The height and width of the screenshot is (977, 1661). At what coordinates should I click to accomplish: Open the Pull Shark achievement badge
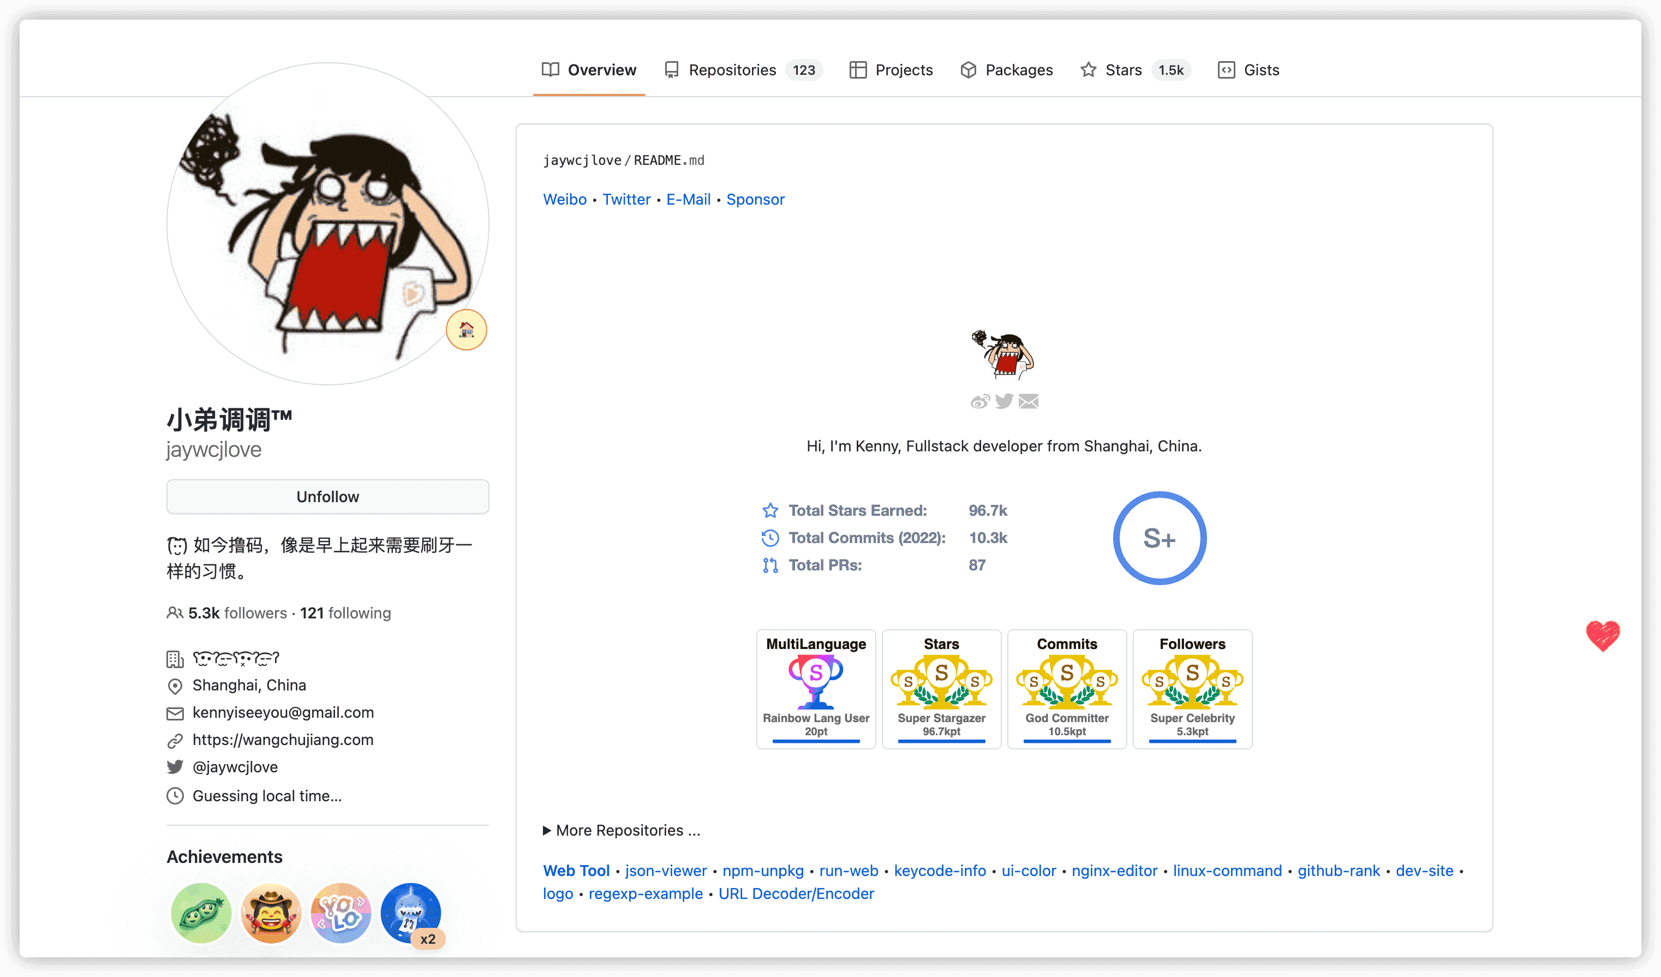pos(411,913)
